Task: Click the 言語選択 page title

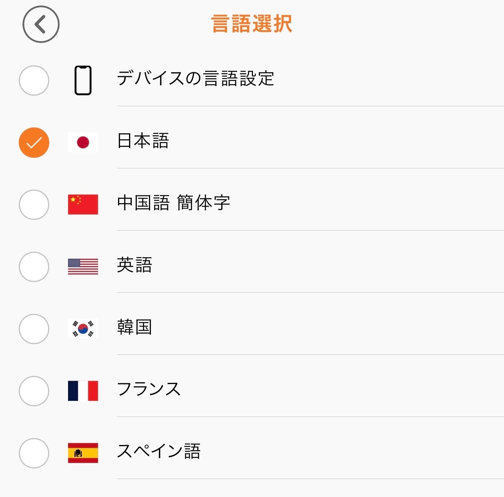Action: [252, 24]
